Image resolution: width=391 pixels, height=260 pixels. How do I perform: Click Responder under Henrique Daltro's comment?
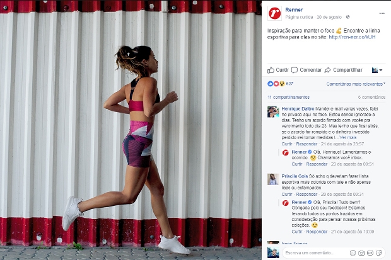tap(306, 144)
